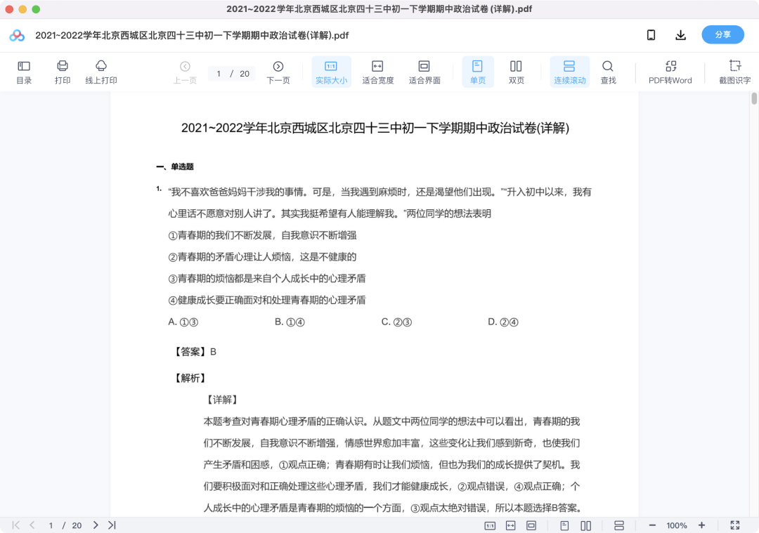759x533 pixels.
Task: Click the 一、单选题 section heading
Action: point(175,167)
